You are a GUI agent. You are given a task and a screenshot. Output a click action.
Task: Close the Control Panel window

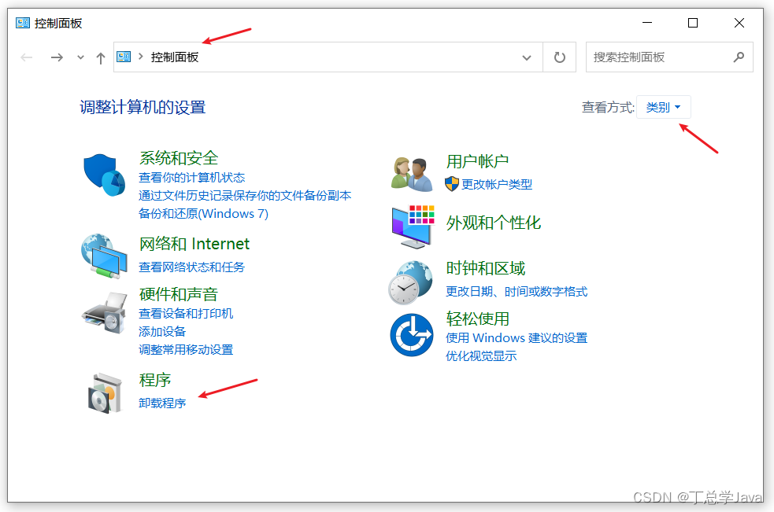click(x=739, y=23)
